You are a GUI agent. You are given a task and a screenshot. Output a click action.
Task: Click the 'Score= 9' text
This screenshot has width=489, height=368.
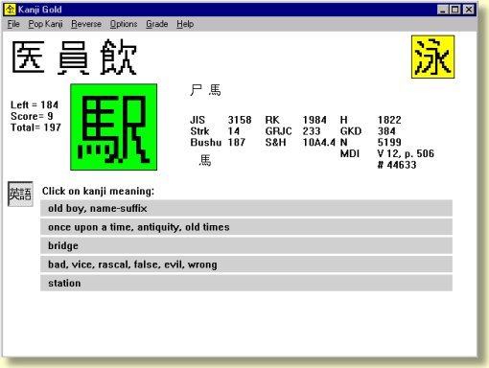pyautogui.click(x=32, y=116)
